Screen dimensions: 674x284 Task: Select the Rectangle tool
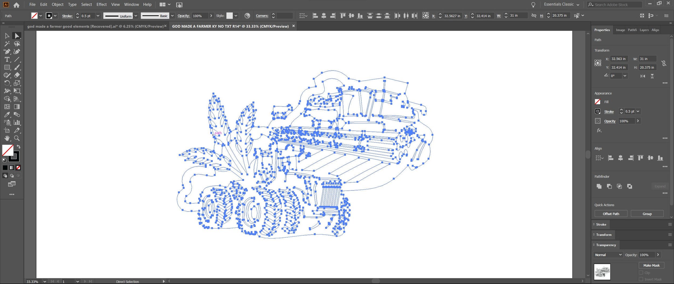(x=7, y=67)
